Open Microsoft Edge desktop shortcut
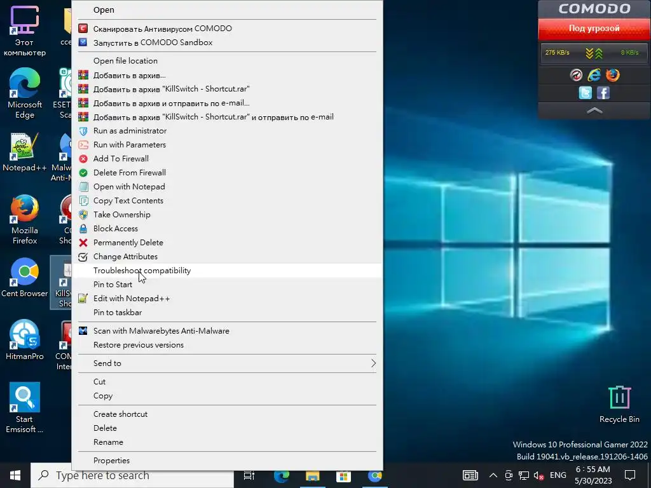The height and width of the screenshot is (488, 651). point(25,93)
